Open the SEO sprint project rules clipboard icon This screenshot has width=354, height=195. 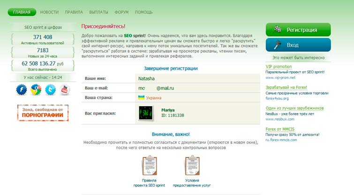[150, 165]
